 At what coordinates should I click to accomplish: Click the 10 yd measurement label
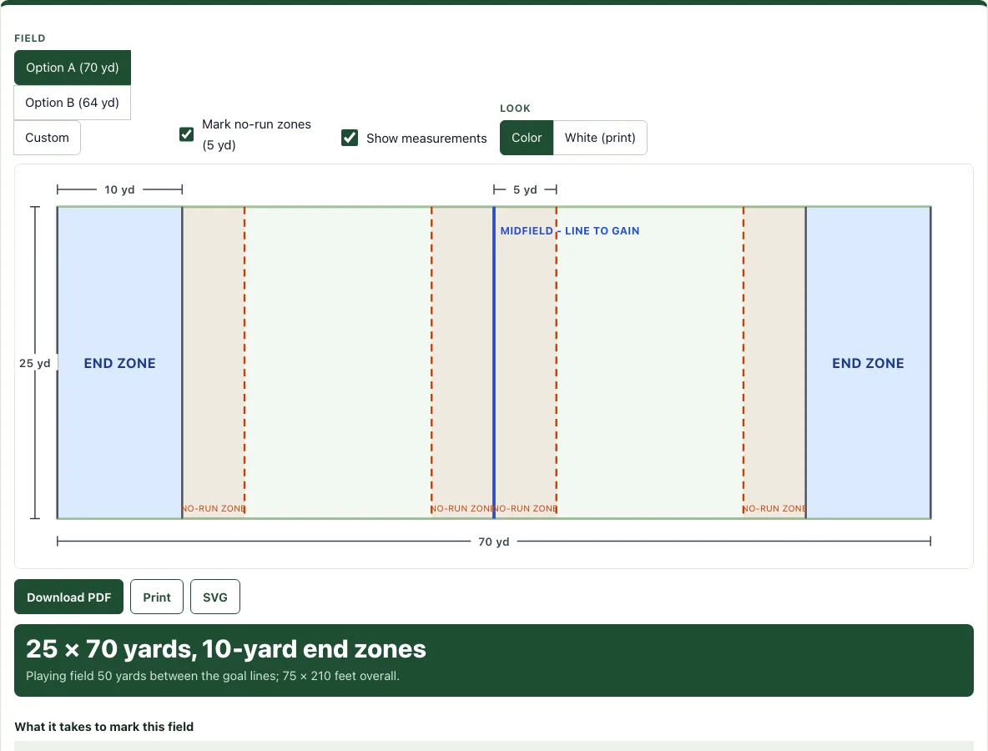coord(119,189)
